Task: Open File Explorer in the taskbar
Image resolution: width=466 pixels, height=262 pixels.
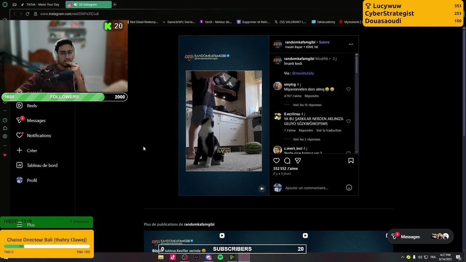Action: point(161,257)
